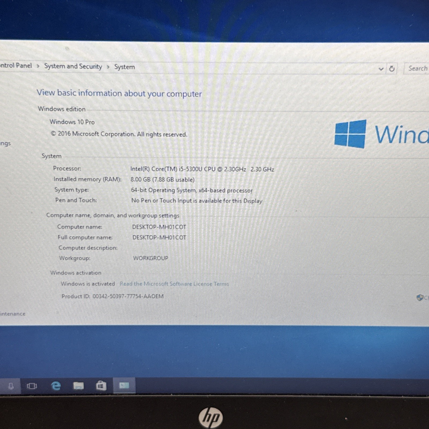Expand the address bar history dropdown

point(381,69)
